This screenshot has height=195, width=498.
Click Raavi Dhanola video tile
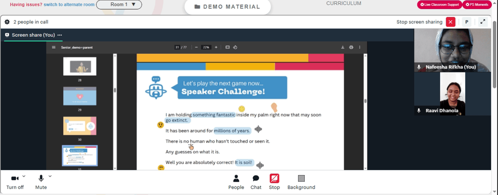452,94
